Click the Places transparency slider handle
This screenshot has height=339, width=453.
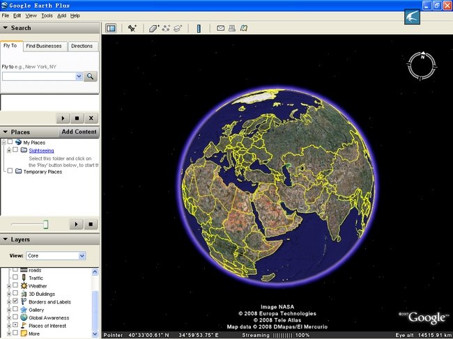click(x=45, y=224)
